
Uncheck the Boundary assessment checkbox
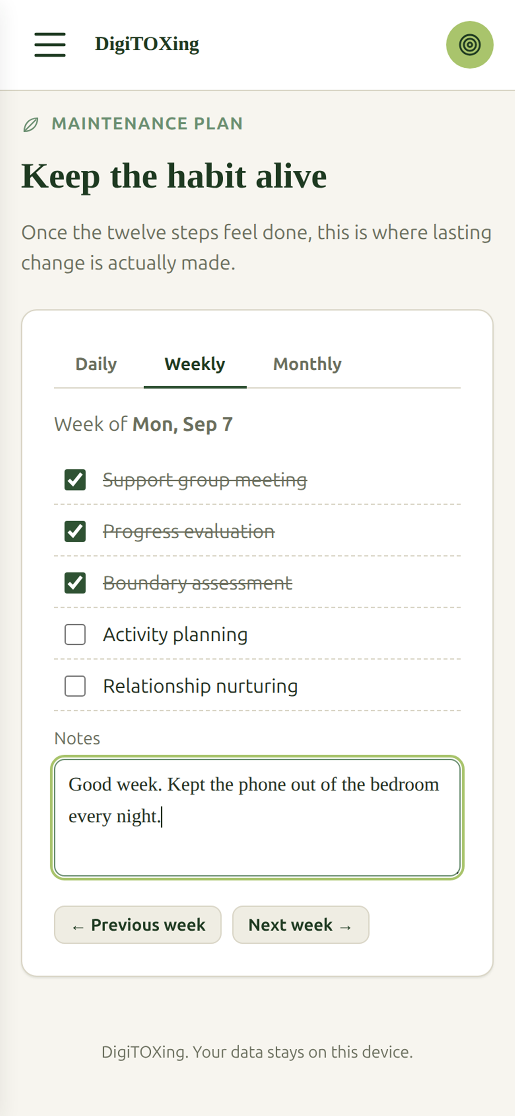75,583
